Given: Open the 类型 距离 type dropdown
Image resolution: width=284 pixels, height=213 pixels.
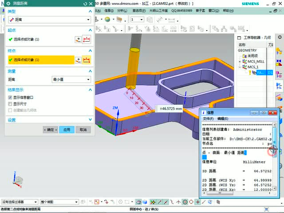Looking at the screenshot, I should [49, 20].
